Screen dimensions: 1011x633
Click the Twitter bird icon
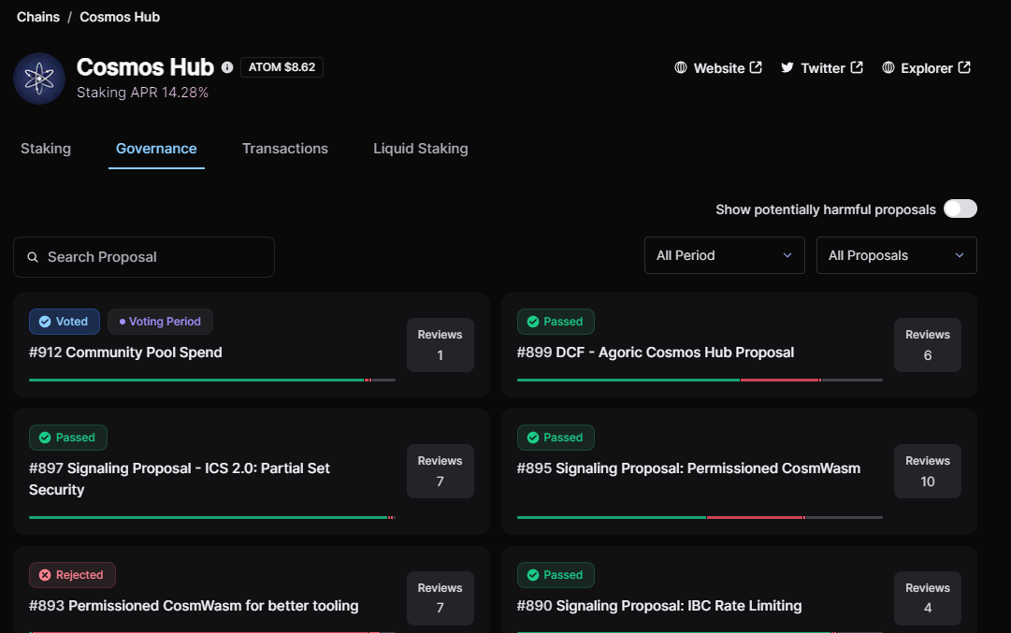pyautogui.click(x=787, y=67)
